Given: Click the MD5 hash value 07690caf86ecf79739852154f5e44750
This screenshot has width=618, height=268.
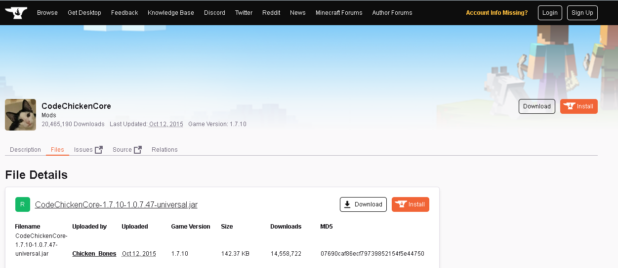Looking at the screenshot, I should (372, 254).
